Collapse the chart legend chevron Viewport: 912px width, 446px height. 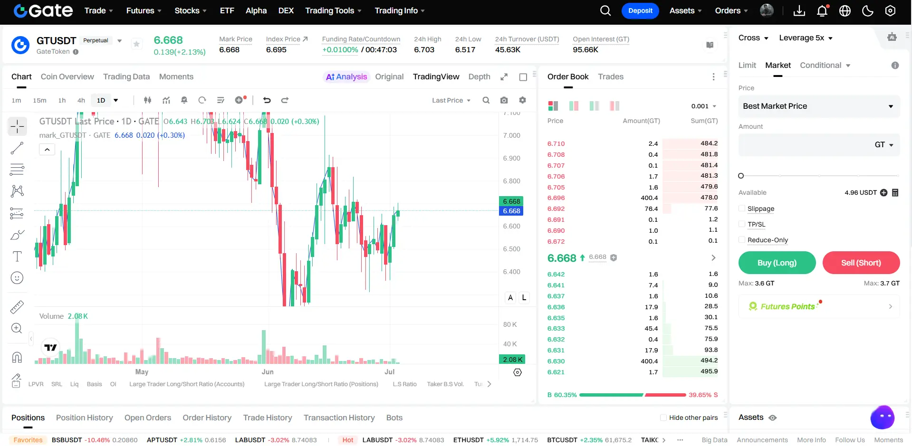click(47, 150)
